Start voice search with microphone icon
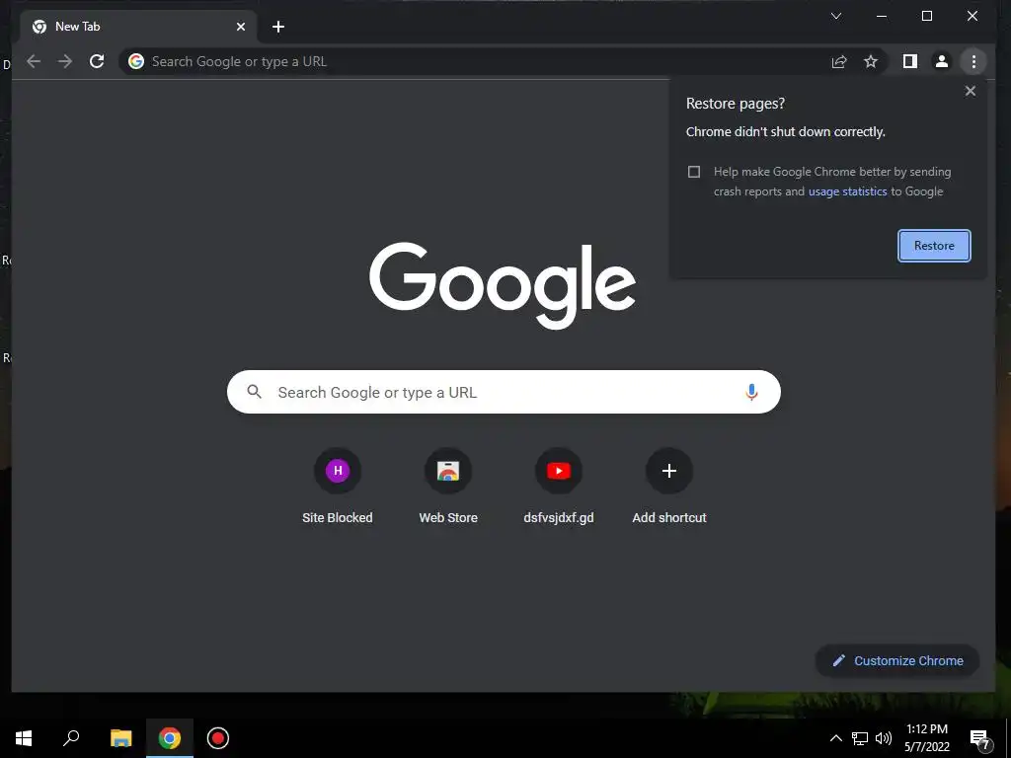The height and width of the screenshot is (758, 1011). pos(751,392)
